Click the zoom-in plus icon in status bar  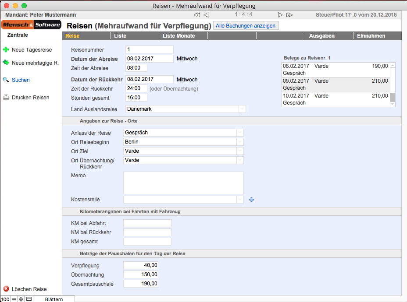(x=21, y=299)
